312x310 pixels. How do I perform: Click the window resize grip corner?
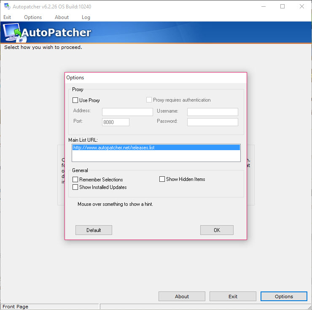tap(309, 307)
